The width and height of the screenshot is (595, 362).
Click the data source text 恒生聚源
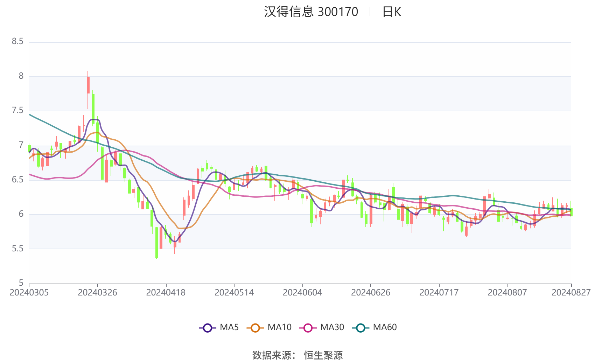pos(323,355)
